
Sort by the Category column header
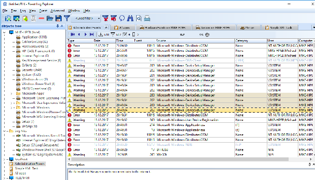tap(251, 41)
